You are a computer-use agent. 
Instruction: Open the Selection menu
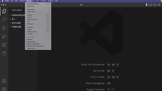point(22,1)
